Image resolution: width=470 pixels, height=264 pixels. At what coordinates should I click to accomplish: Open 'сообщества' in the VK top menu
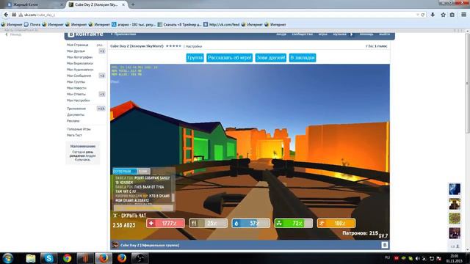[302, 34]
